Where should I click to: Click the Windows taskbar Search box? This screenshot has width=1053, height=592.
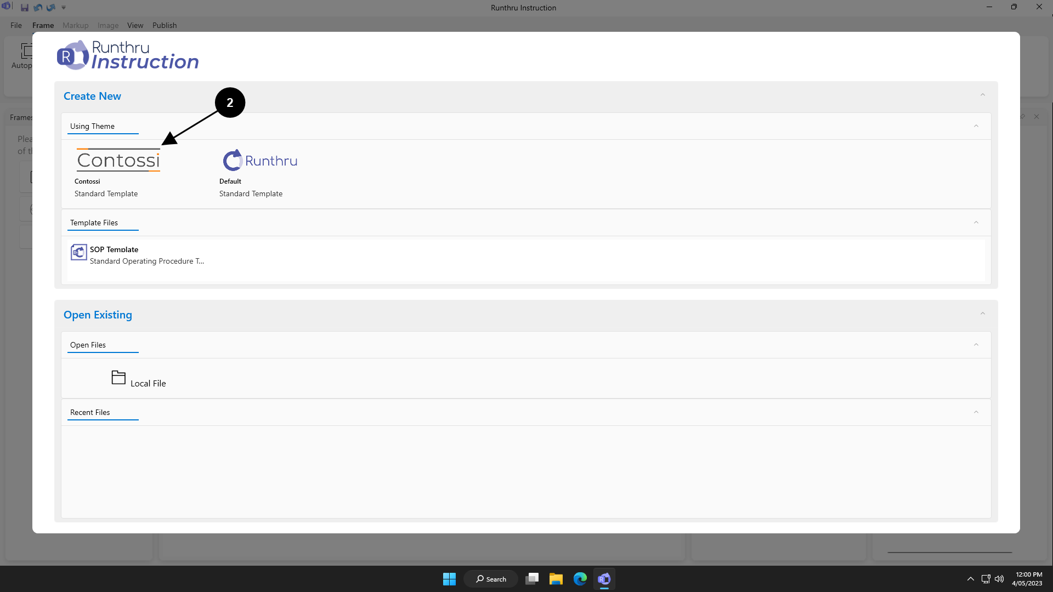(491, 579)
